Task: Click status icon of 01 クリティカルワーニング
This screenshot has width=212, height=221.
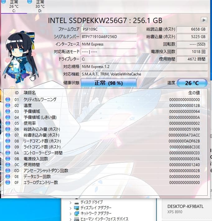Action: tap(8, 99)
